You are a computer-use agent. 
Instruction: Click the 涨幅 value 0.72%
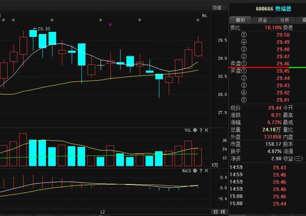(274, 122)
